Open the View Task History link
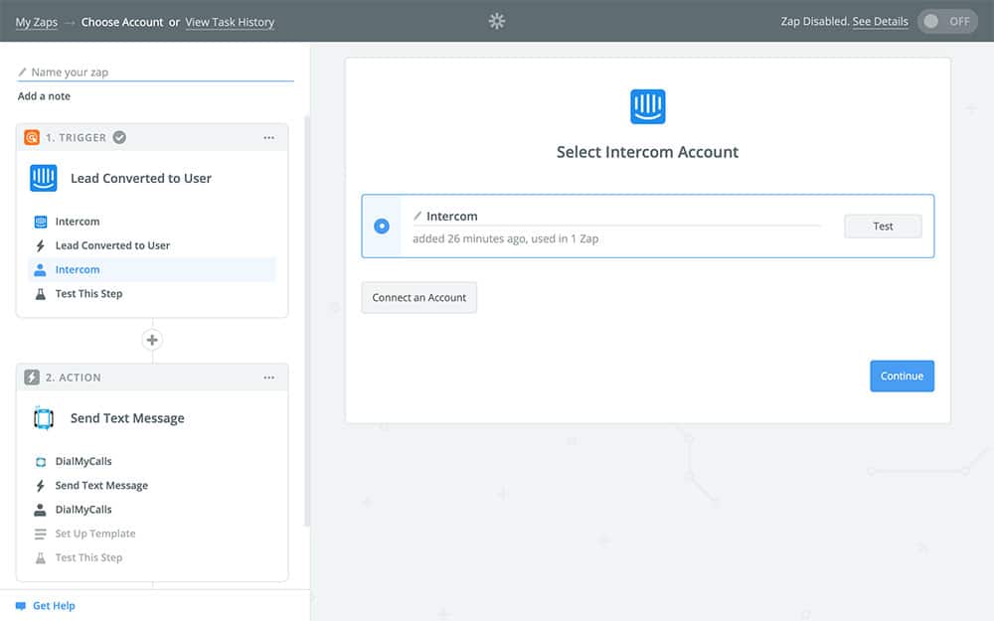The image size is (994, 621). click(x=230, y=22)
